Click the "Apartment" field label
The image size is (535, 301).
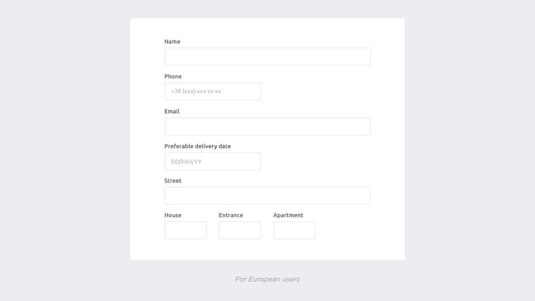288,215
